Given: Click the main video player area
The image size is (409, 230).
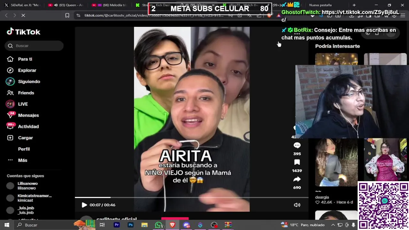Looking at the screenshot, I should pyautogui.click(x=192, y=119).
